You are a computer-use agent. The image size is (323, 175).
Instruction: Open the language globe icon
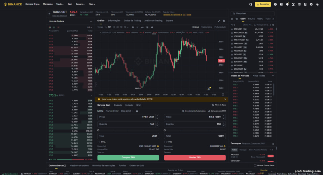299,4
